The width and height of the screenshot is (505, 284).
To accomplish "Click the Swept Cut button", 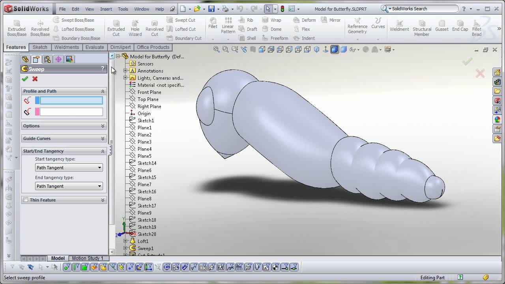I will point(181,20).
